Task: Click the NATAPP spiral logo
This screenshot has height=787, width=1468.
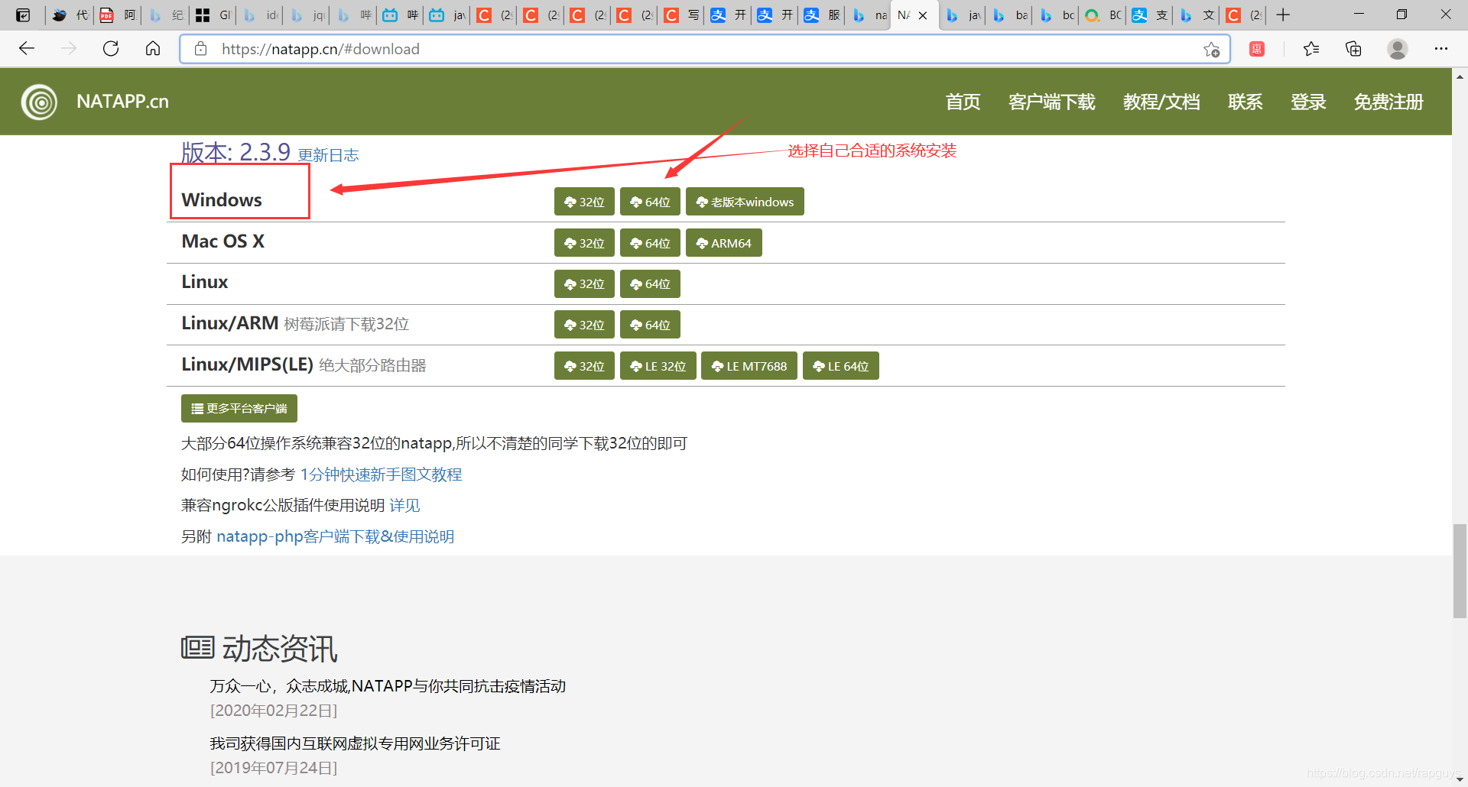Action: tap(39, 102)
